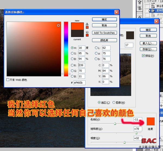
Task: Toggle the 预览(P) preview checkbox
Action: tap(143, 56)
